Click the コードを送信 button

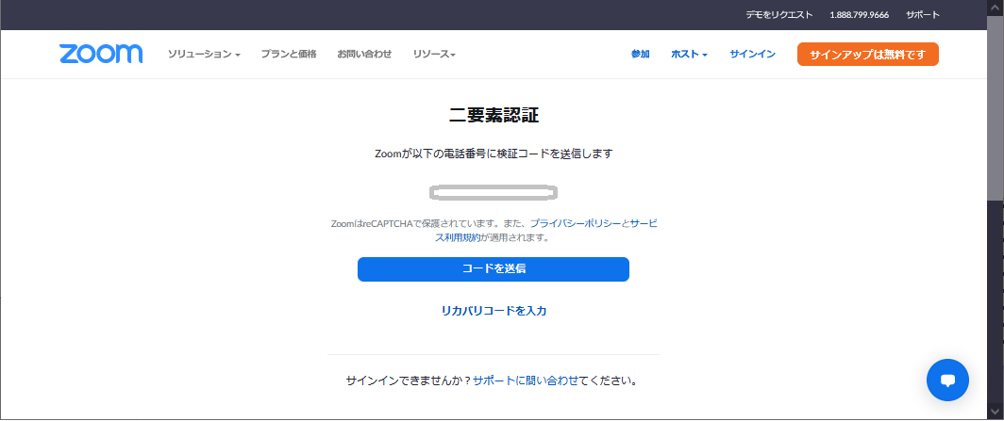[x=493, y=269]
